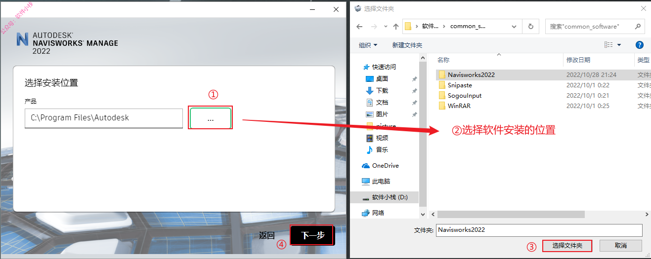This screenshot has height=259, width=651.
Task: Select the Navisworks2022 folder row
Action: (542, 75)
